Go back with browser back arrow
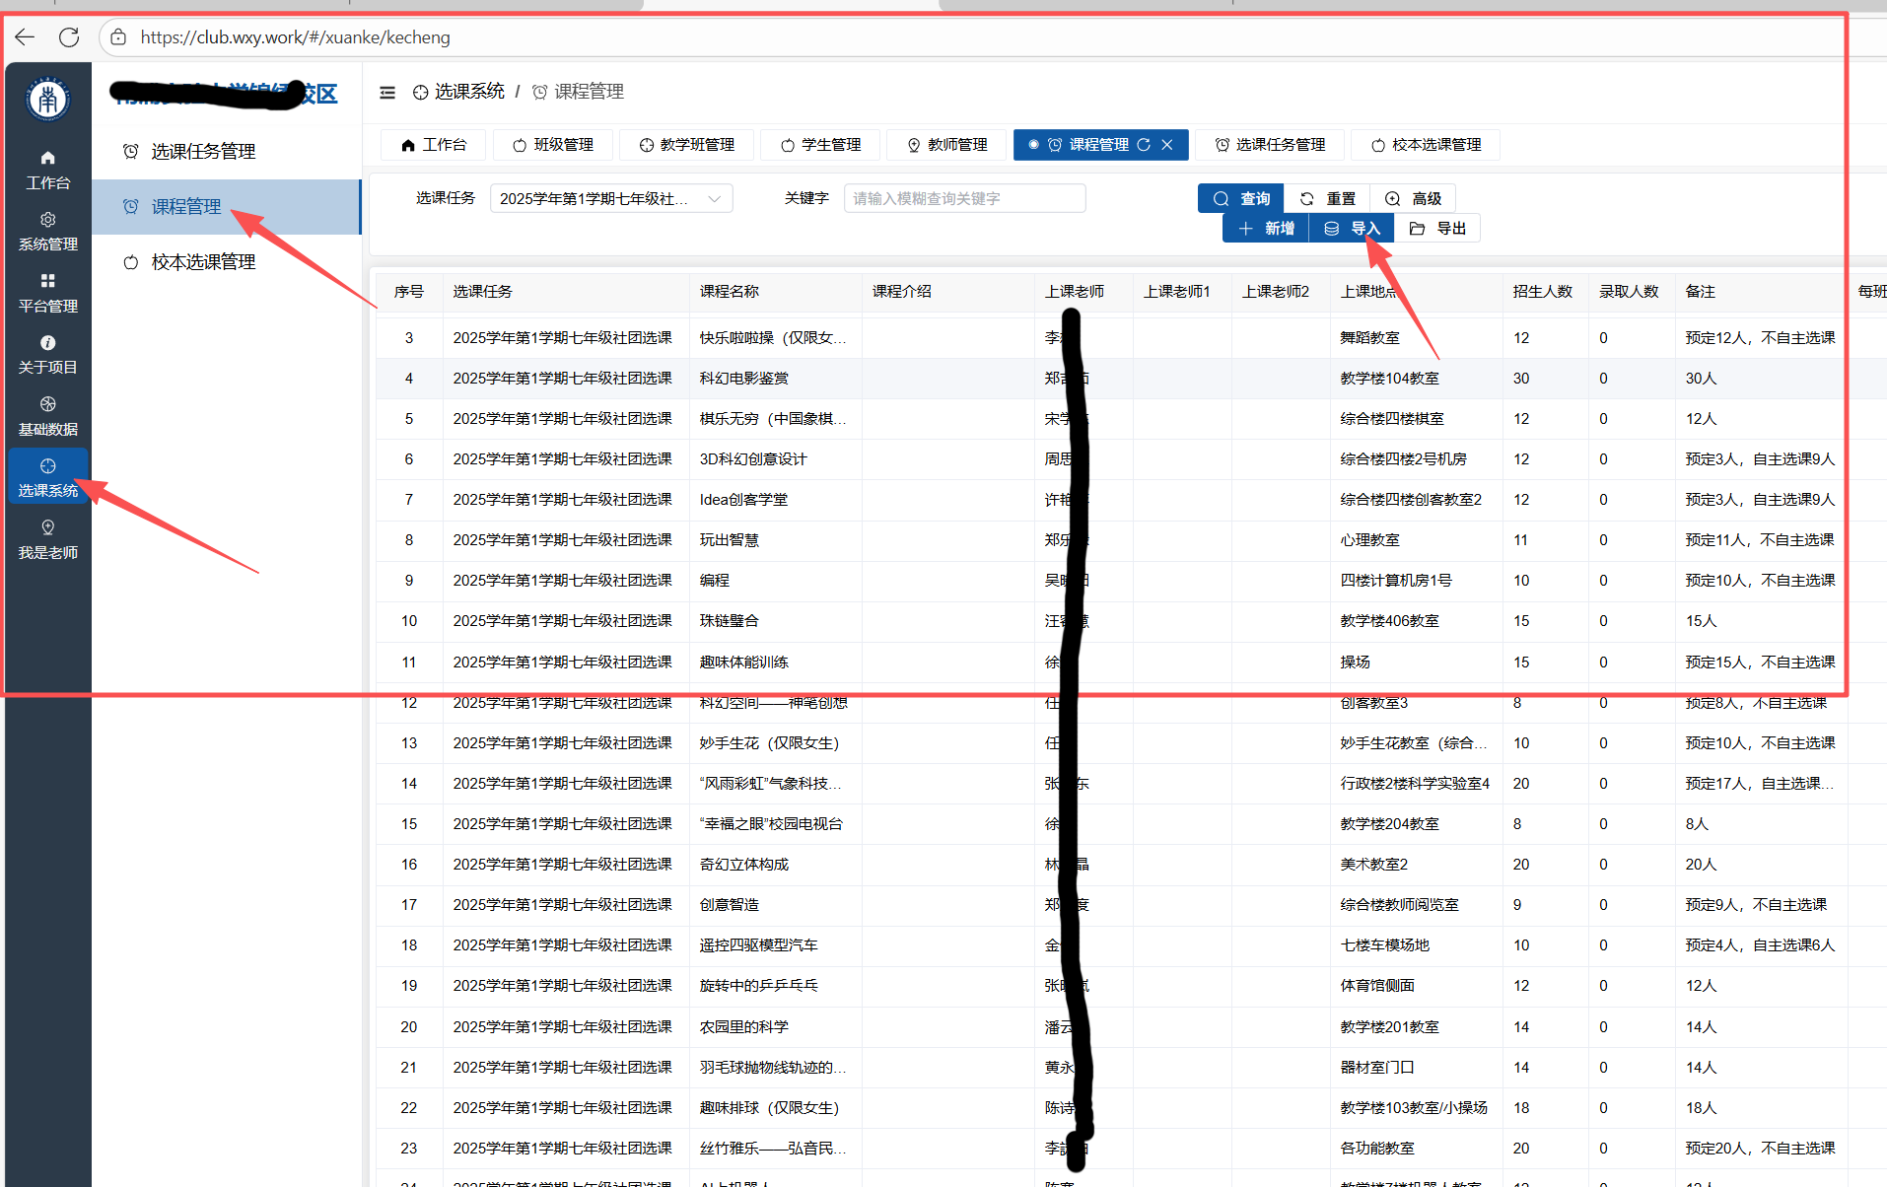Image resolution: width=1887 pixels, height=1187 pixels. [x=26, y=37]
